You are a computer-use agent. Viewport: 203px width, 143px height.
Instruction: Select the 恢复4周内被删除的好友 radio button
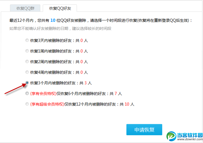click(x=27, y=72)
